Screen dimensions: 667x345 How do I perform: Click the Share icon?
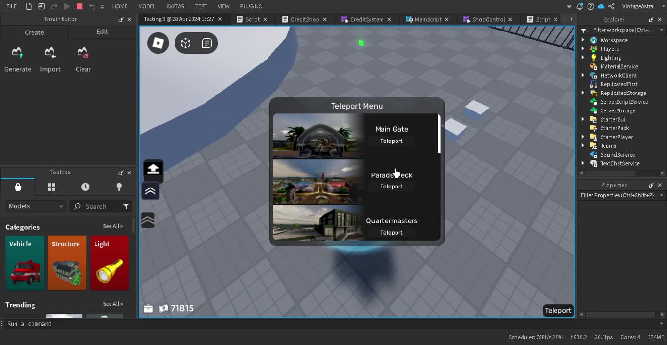tap(611, 6)
